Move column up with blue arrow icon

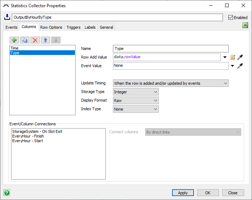(46, 40)
